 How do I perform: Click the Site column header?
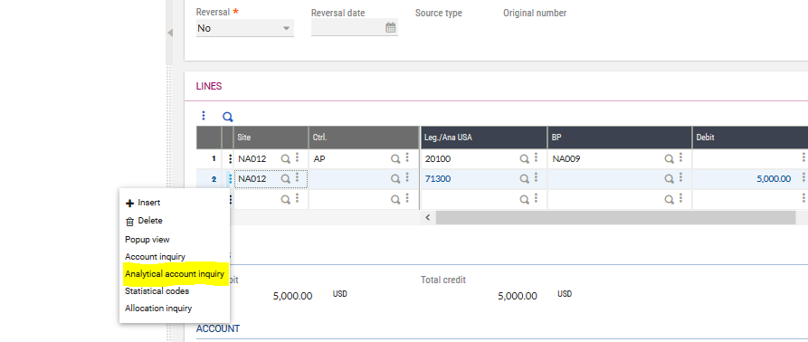click(x=271, y=138)
